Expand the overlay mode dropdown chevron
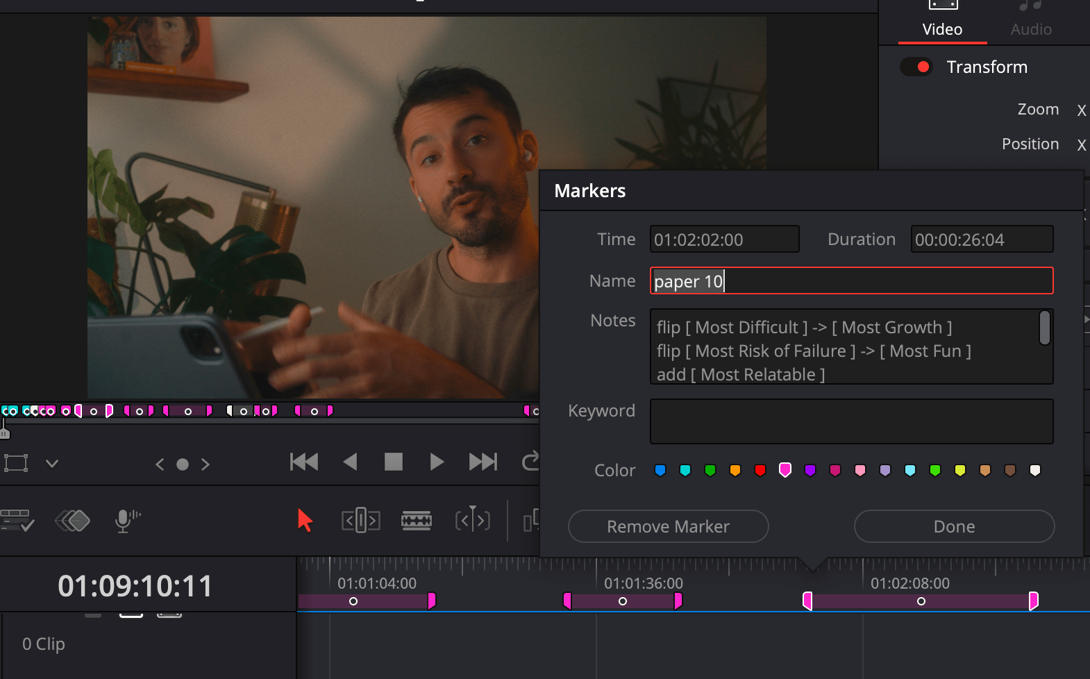1090x679 pixels. pyautogui.click(x=52, y=463)
